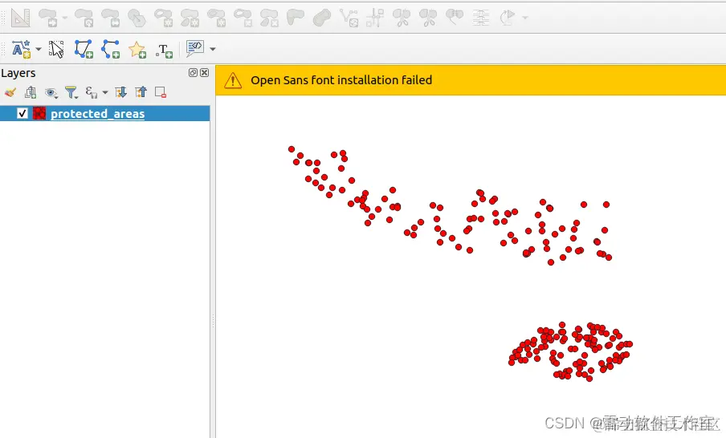The image size is (726, 438).
Task: Select the Create Line Annotation tool
Action: (x=110, y=49)
